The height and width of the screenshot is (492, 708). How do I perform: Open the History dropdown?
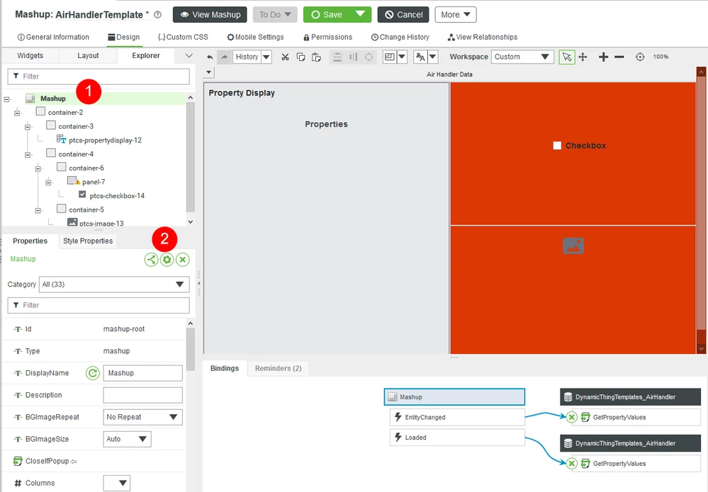coord(266,57)
